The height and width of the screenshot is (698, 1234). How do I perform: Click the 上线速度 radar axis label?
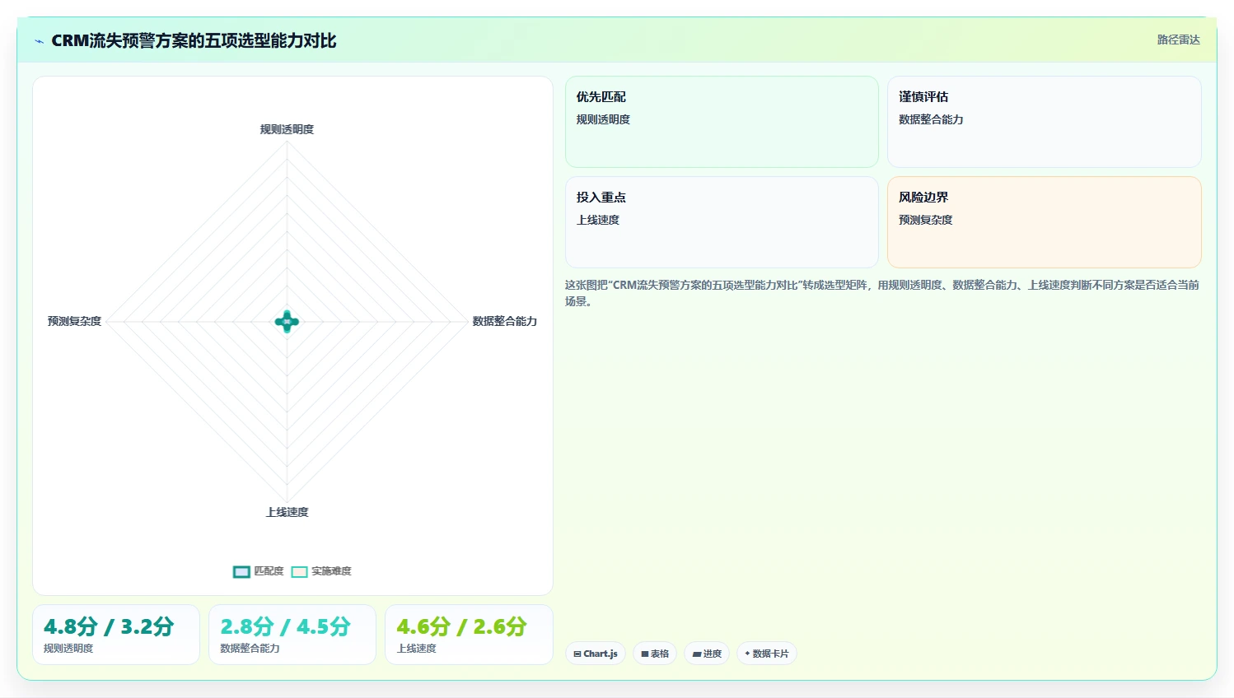coord(287,512)
